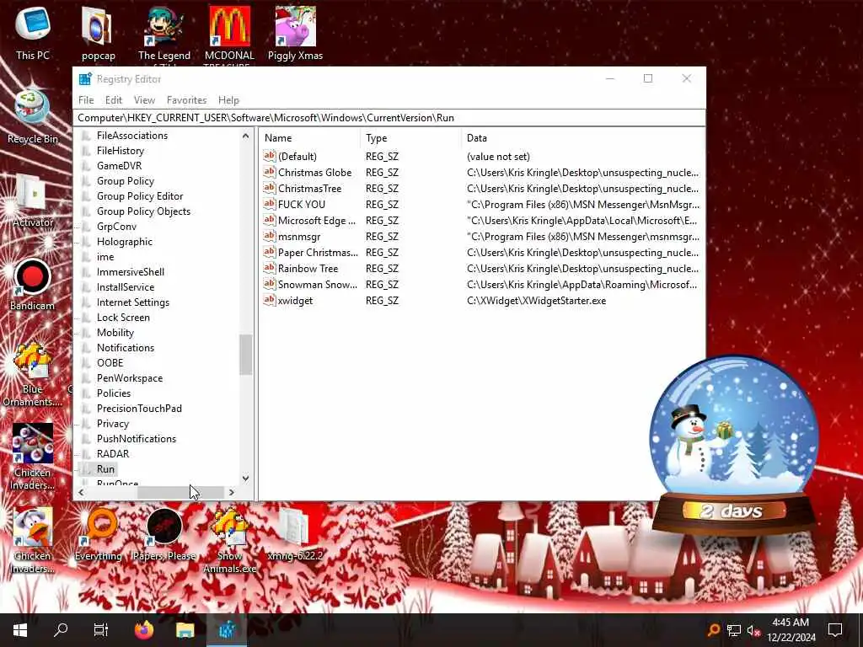Open the Help menu
Viewport: 863px width, 647px height.
coord(228,100)
